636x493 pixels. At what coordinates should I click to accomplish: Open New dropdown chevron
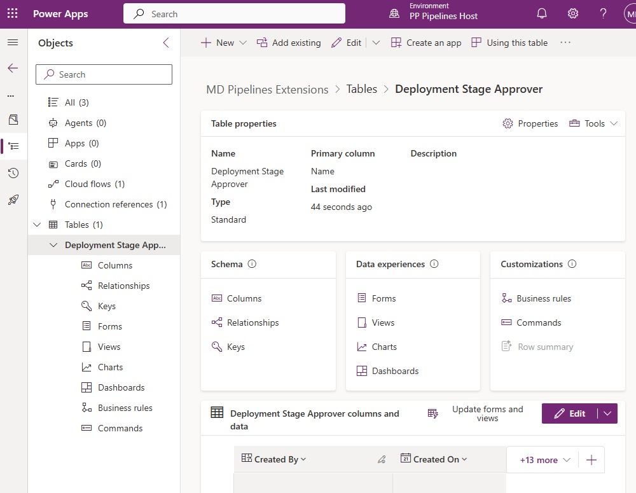click(243, 43)
